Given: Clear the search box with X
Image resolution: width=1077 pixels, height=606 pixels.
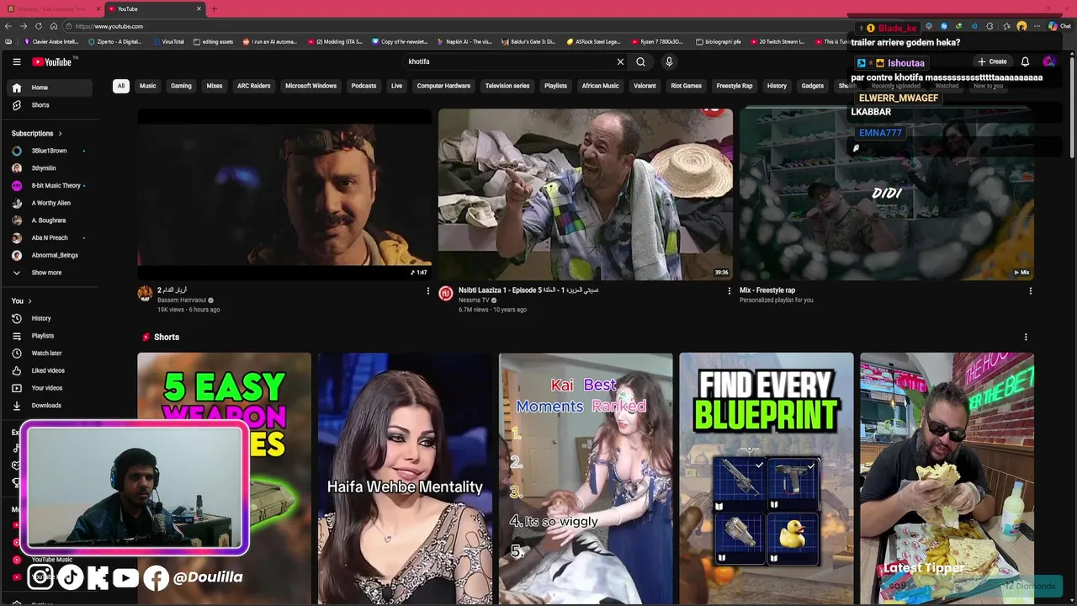Looking at the screenshot, I should click(x=620, y=61).
